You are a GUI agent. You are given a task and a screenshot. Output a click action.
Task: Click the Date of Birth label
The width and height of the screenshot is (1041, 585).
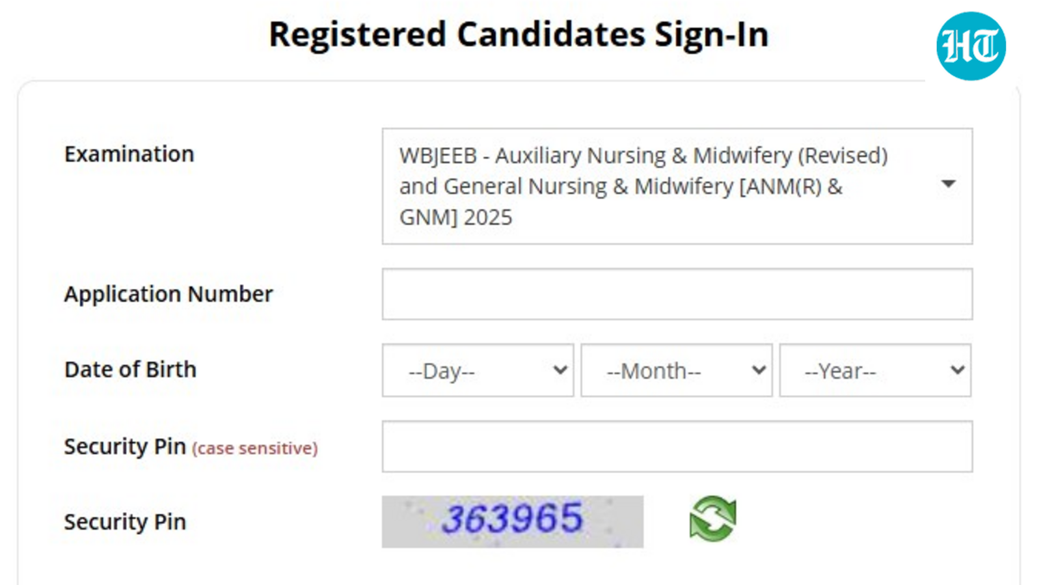coord(130,370)
